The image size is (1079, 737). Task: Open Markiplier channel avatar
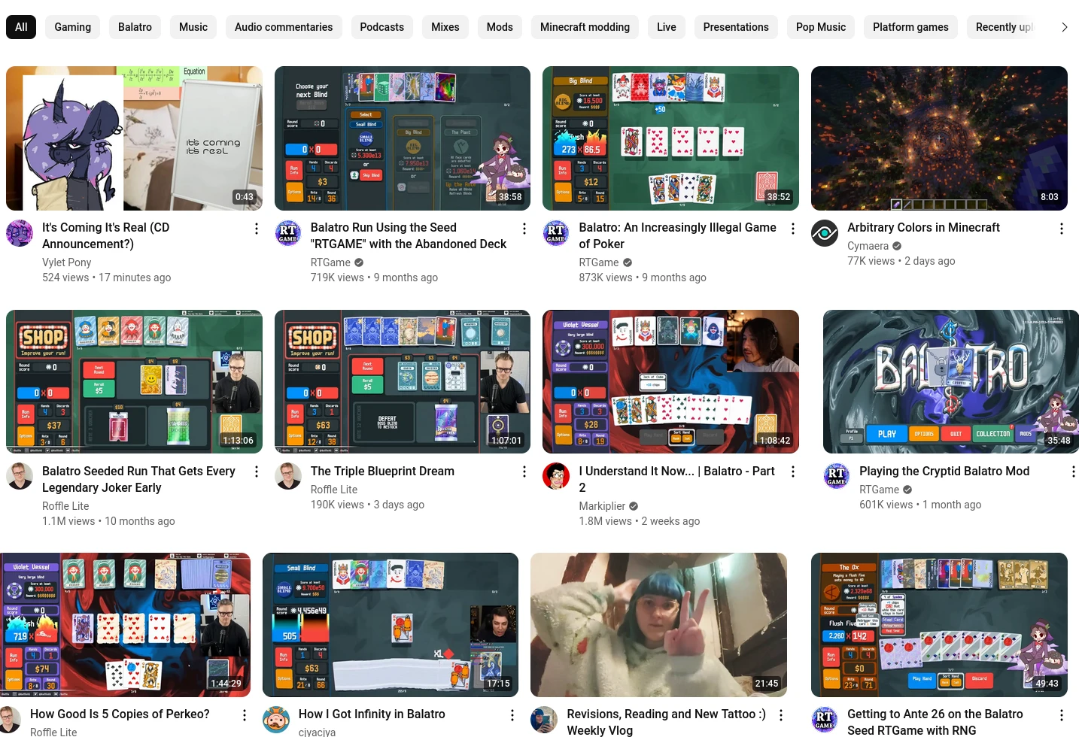click(x=556, y=476)
